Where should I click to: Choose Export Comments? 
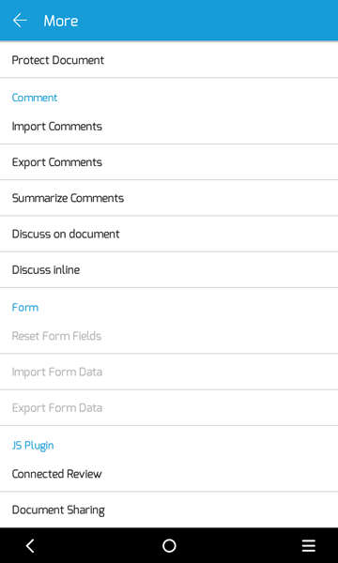(x=169, y=162)
